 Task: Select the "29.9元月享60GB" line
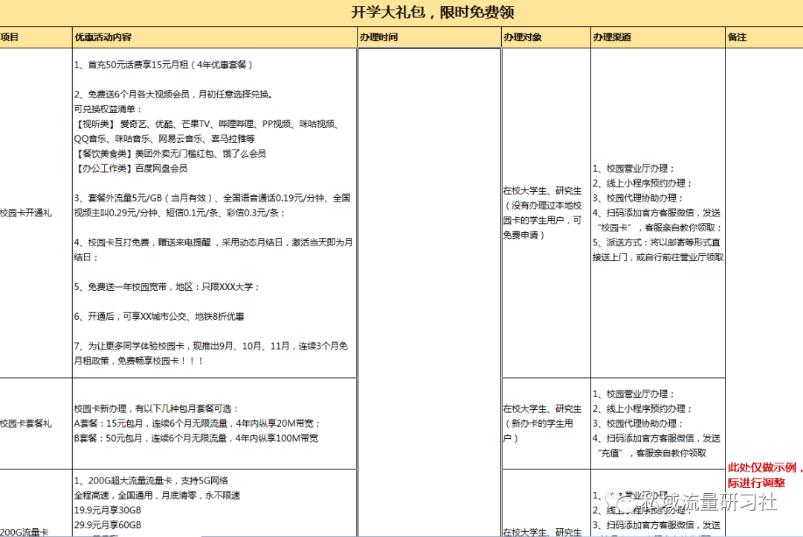click(x=108, y=525)
